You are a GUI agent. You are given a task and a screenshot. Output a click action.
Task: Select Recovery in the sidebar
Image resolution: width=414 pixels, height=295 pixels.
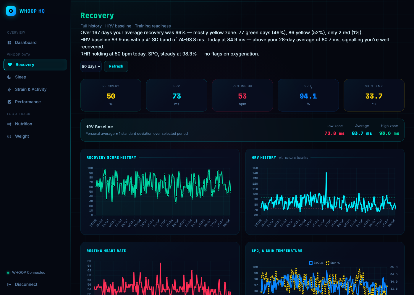[35, 65]
